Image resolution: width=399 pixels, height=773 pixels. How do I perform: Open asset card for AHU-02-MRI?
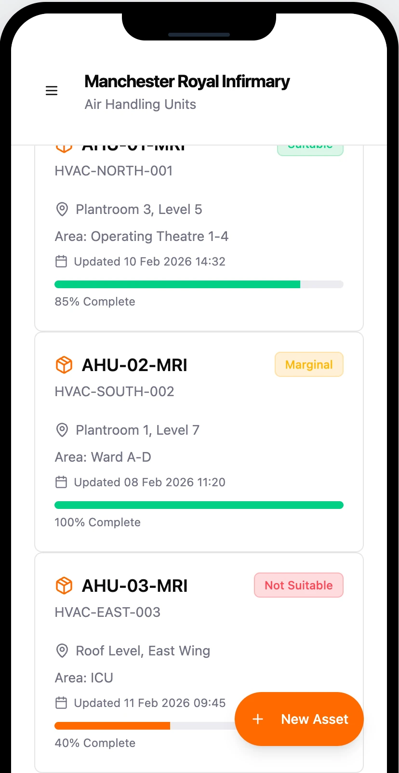[135, 365]
